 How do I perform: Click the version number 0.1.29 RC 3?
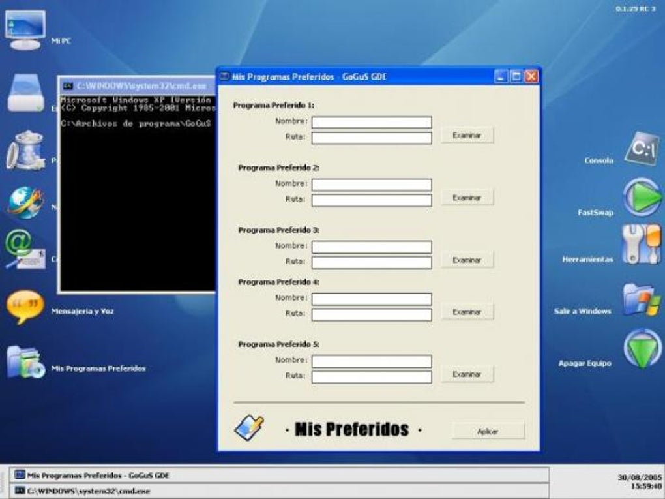click(x=635, y=8)
